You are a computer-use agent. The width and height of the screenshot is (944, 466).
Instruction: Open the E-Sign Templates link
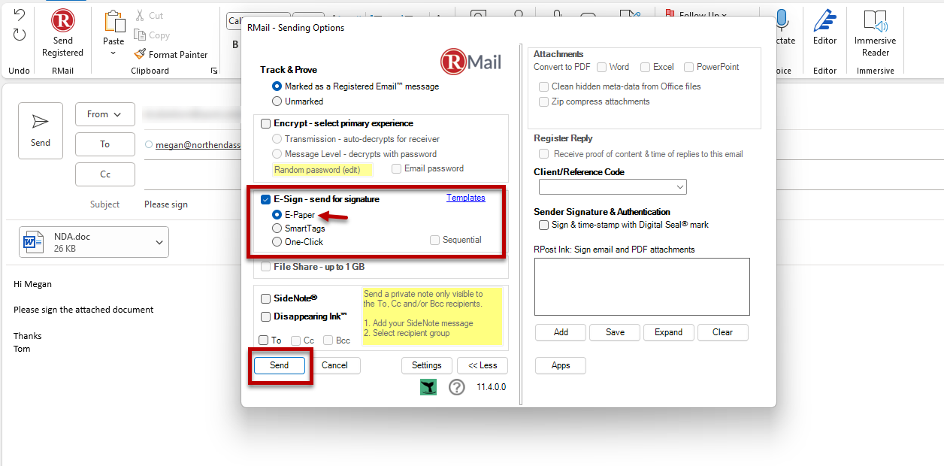466,198
